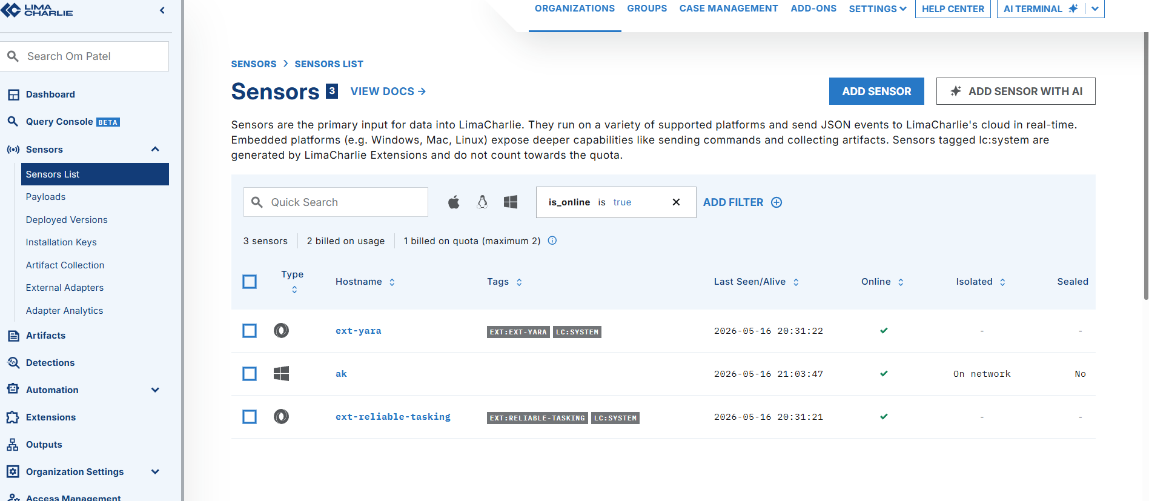Viewport: 1149px width, 501px height.
Task: Open Help Center
Action: click(953, 8)
